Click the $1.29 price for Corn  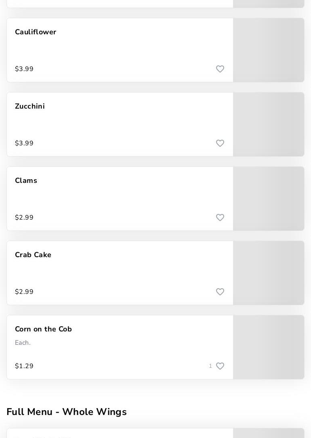tap(24, 366)
